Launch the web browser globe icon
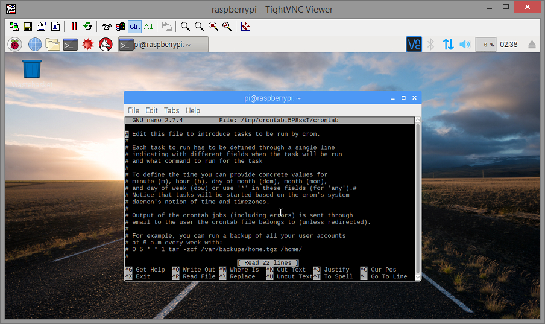Screen dimensions: 545x324 [x=35, y=45]
